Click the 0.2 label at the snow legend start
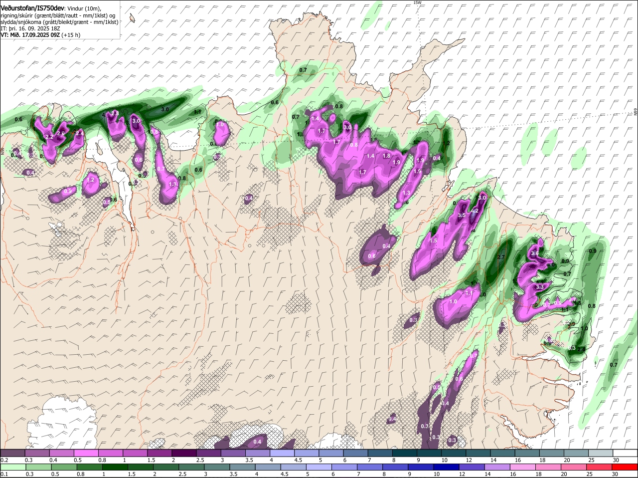Viewport: 638px width, 478px height. point(4,460)
